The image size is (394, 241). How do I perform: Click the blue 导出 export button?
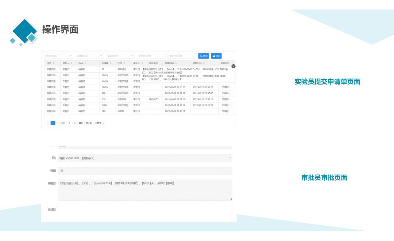(216, 56)
